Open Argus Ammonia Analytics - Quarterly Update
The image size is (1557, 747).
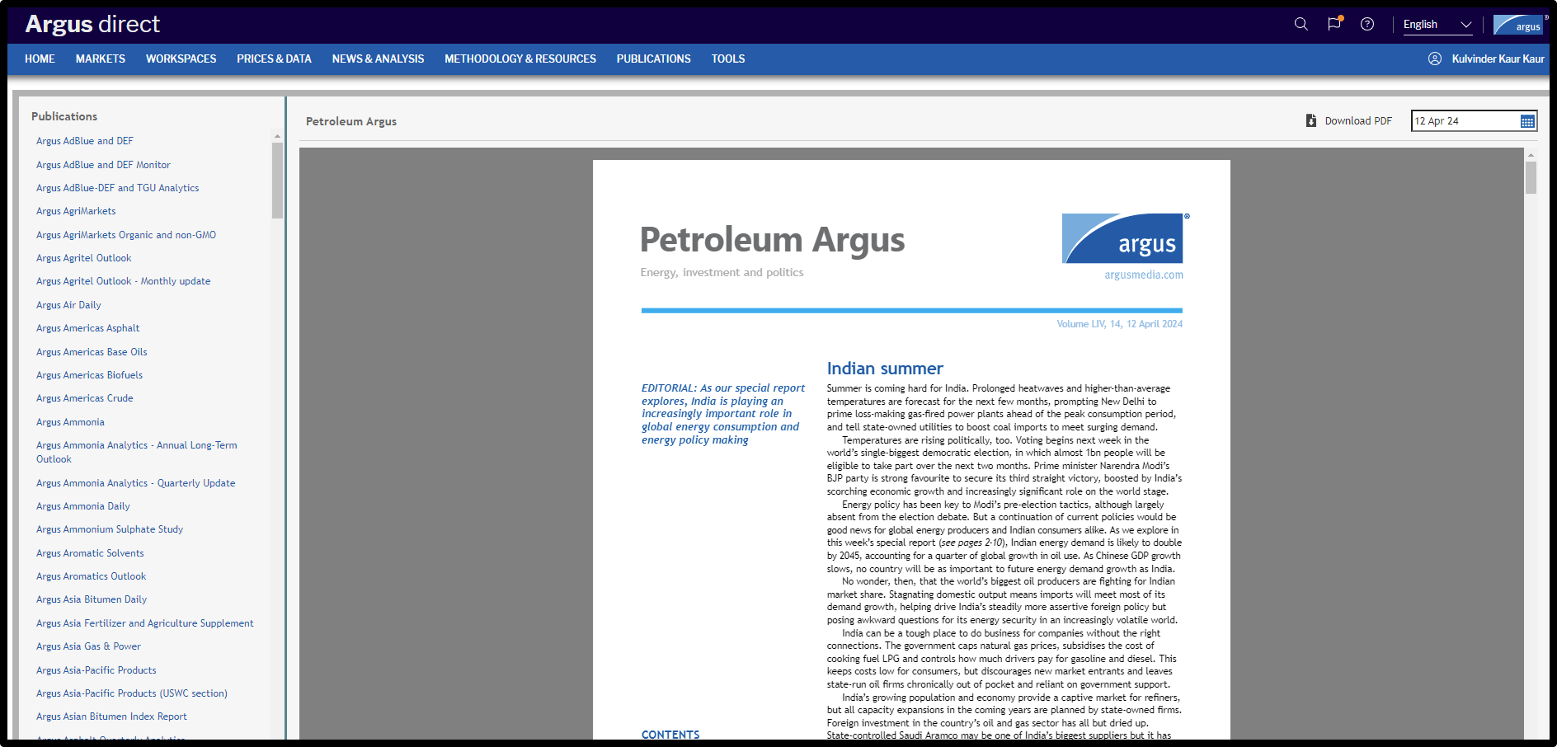pyautogui.click(x=136, y=483)
